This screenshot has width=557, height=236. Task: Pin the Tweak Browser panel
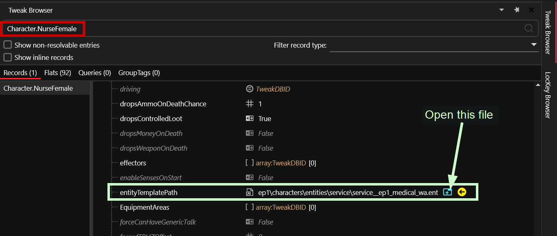(x=517, y=10)
